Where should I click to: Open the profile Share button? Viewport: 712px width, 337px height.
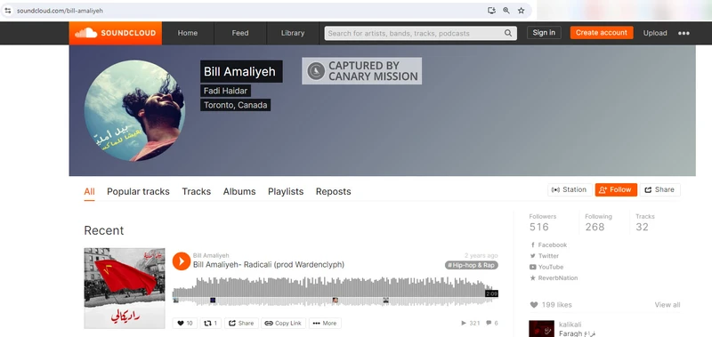(659, 189)
